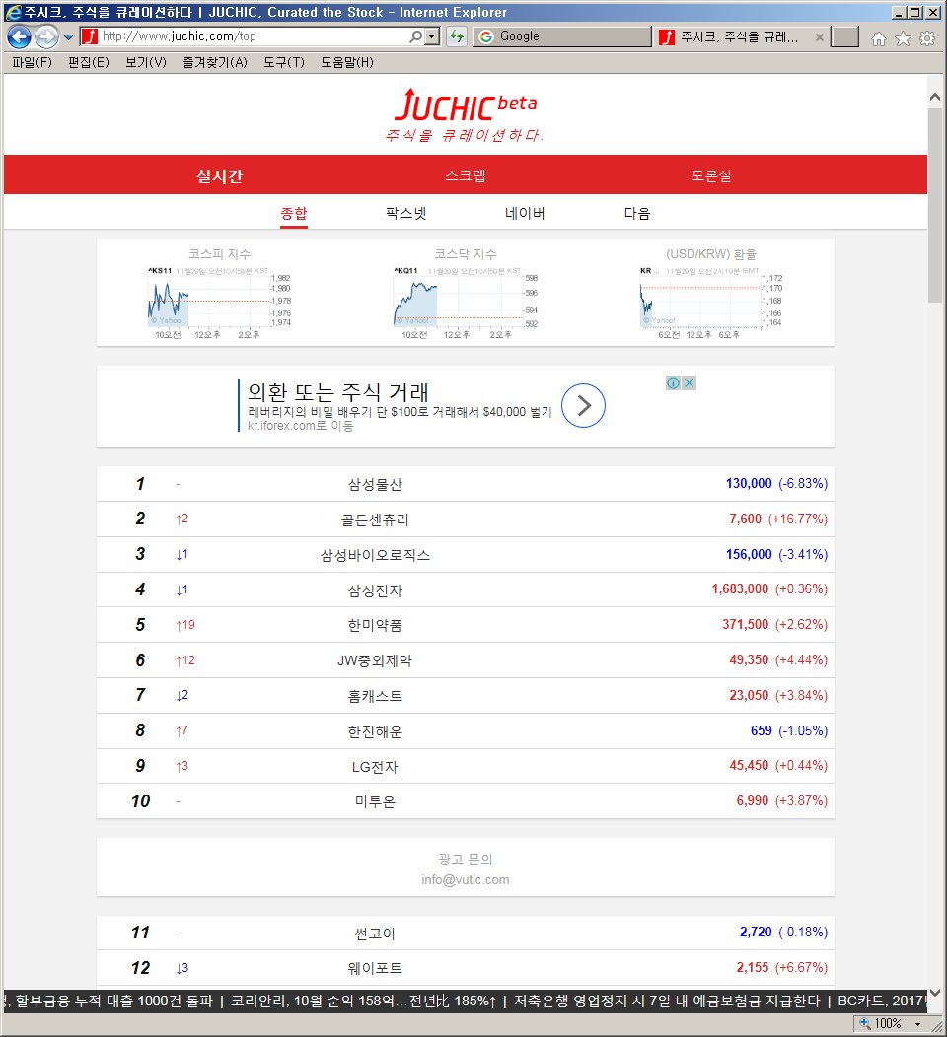Open the LG전자 stock row
This screenshot has height=1037, width=947.
coord(466,766)
